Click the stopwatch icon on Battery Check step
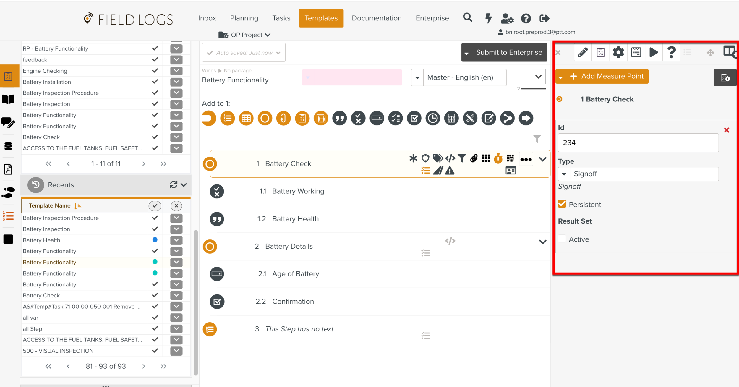The width and height of the screenshot is (739, 387). tap(498, 158)
